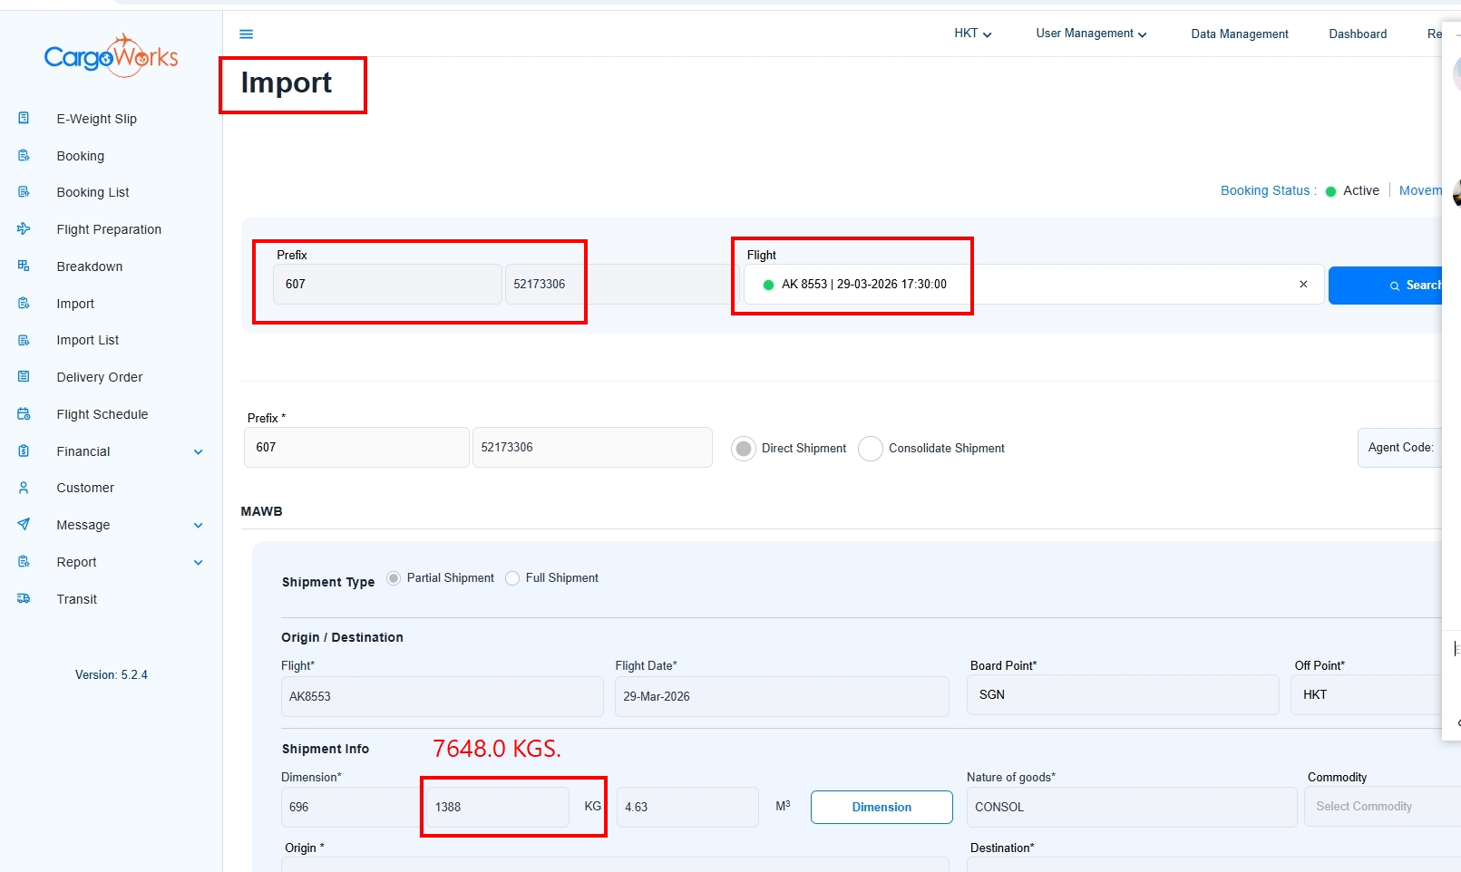Image resolution: width=1461 pixels, height=872 pixels.
Task: Expand the Financial submenu chevron
Action: click(x=199, y=451)
